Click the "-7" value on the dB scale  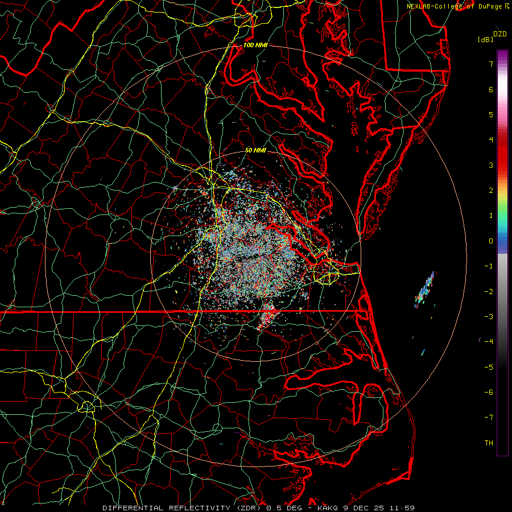point(489,418)
